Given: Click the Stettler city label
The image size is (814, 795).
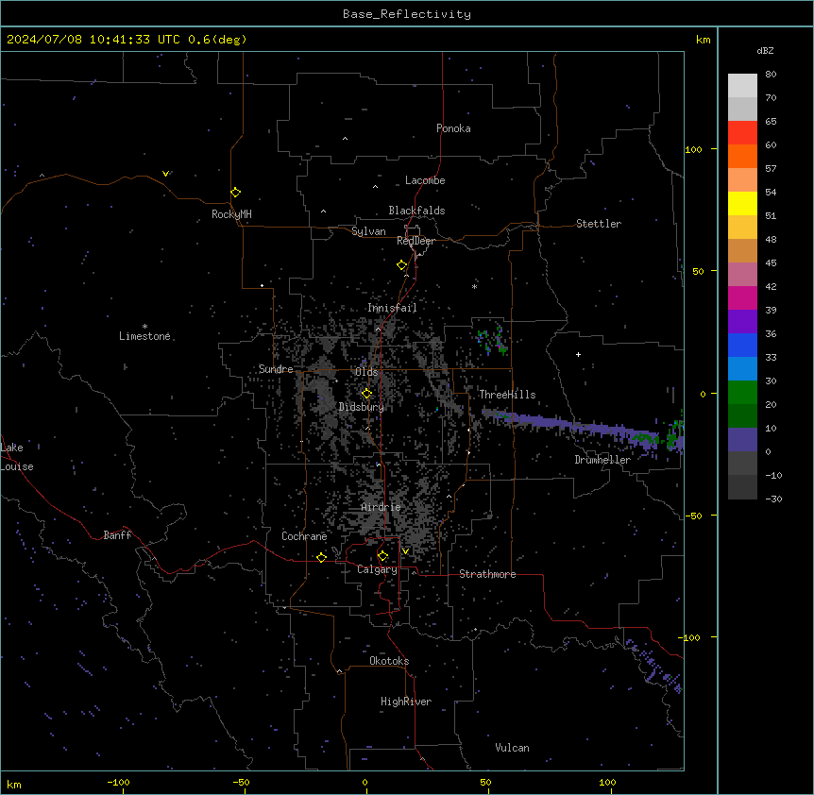Looking at the screenshot, I should tap(598, 224).
